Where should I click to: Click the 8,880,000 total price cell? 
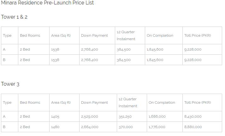pos(193,127)
